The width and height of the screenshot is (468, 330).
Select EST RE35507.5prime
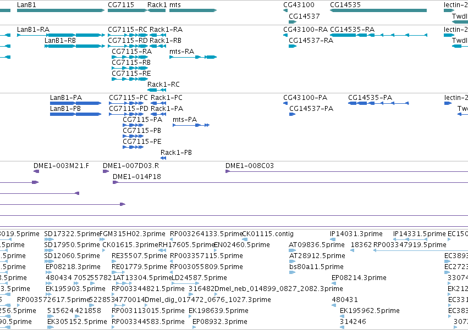(115, 261)
